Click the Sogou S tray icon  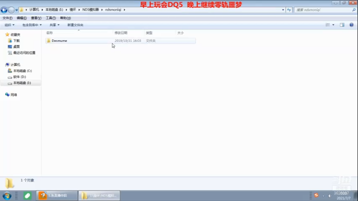pos(316,195)
